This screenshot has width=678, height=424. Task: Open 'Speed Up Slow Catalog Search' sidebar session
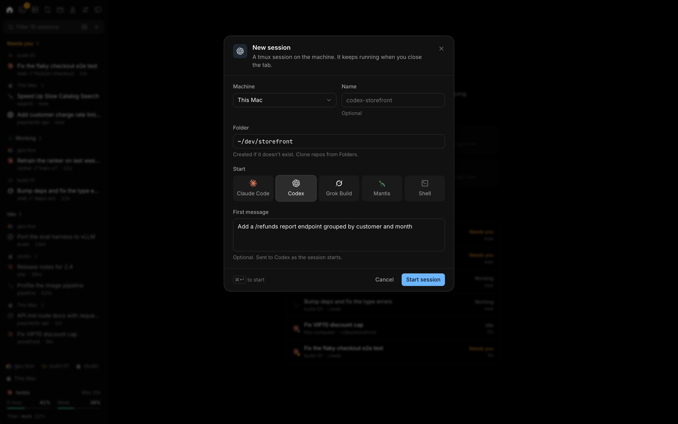54,99
